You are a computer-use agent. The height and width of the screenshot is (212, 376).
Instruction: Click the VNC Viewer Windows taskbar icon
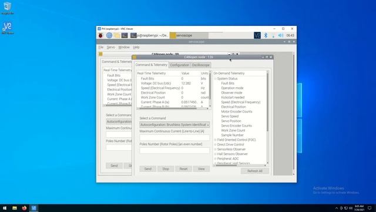[x=34, y=208]
